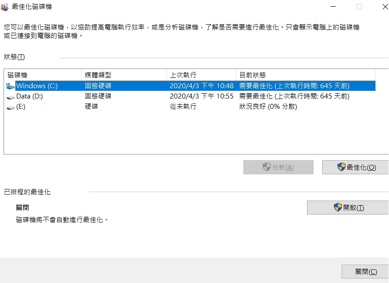The width and height of the screenshot is (389, 283).
Task: Click 固態硬碟 media type for Windows (C:)
Action: (98, 86)
